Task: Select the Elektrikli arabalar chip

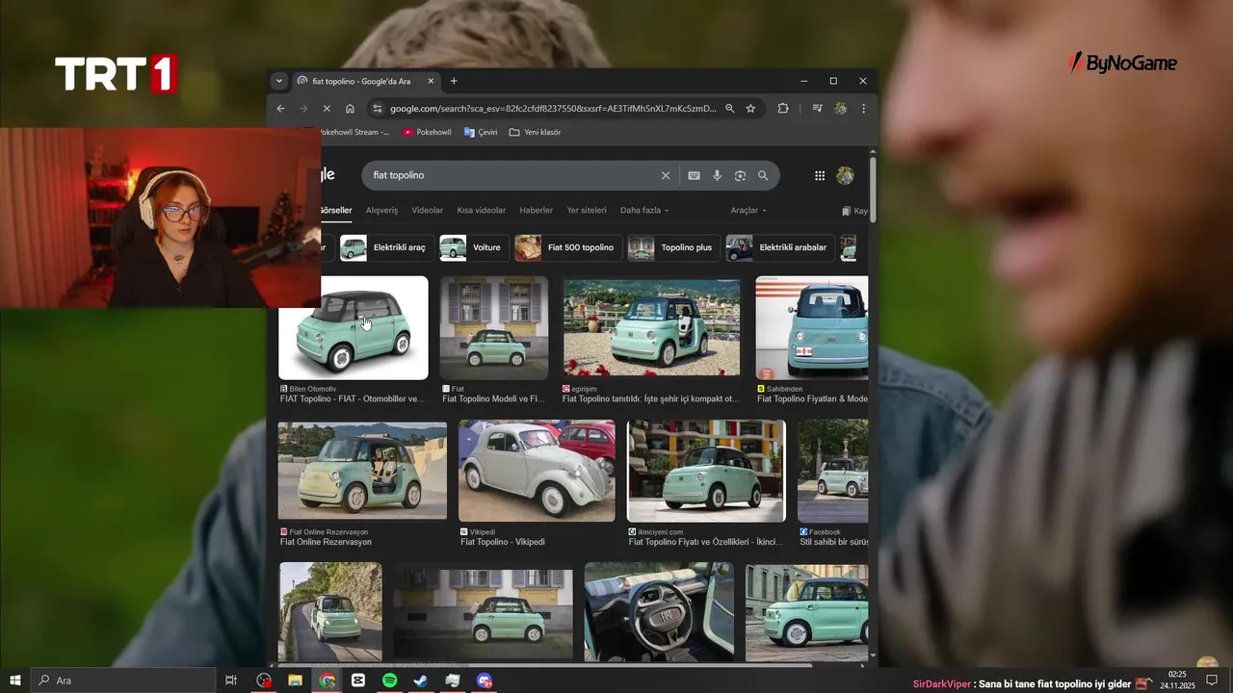Action: (x=778, y=247)
